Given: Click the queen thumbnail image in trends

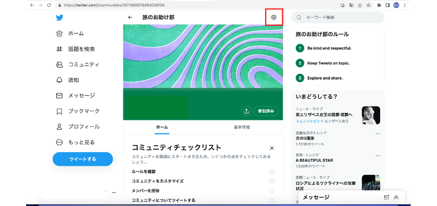Looking at the screenshot, I should [x=371, y=115].
